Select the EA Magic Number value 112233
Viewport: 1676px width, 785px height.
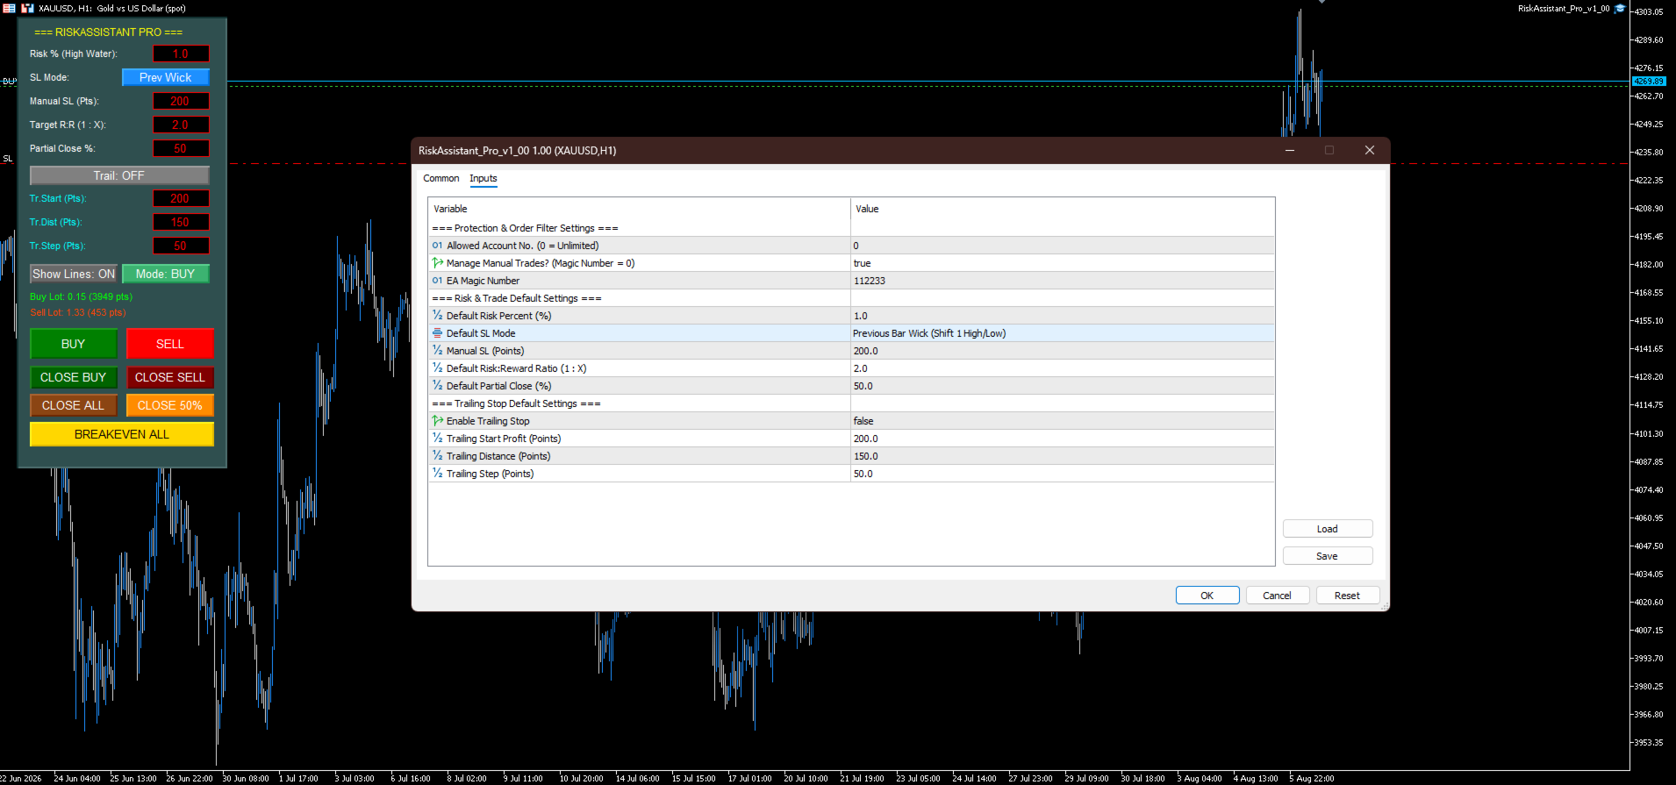point(1063,281)
